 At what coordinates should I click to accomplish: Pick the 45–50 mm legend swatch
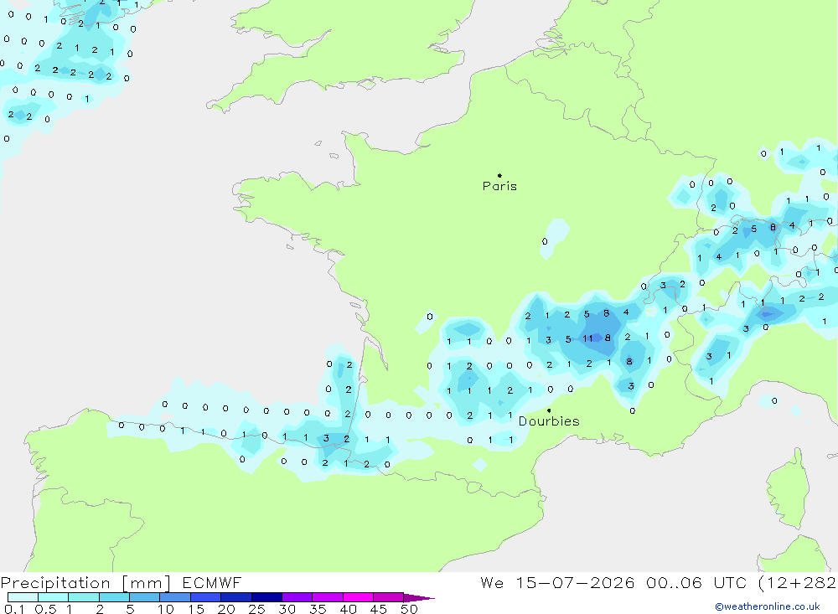click(388, 597)
